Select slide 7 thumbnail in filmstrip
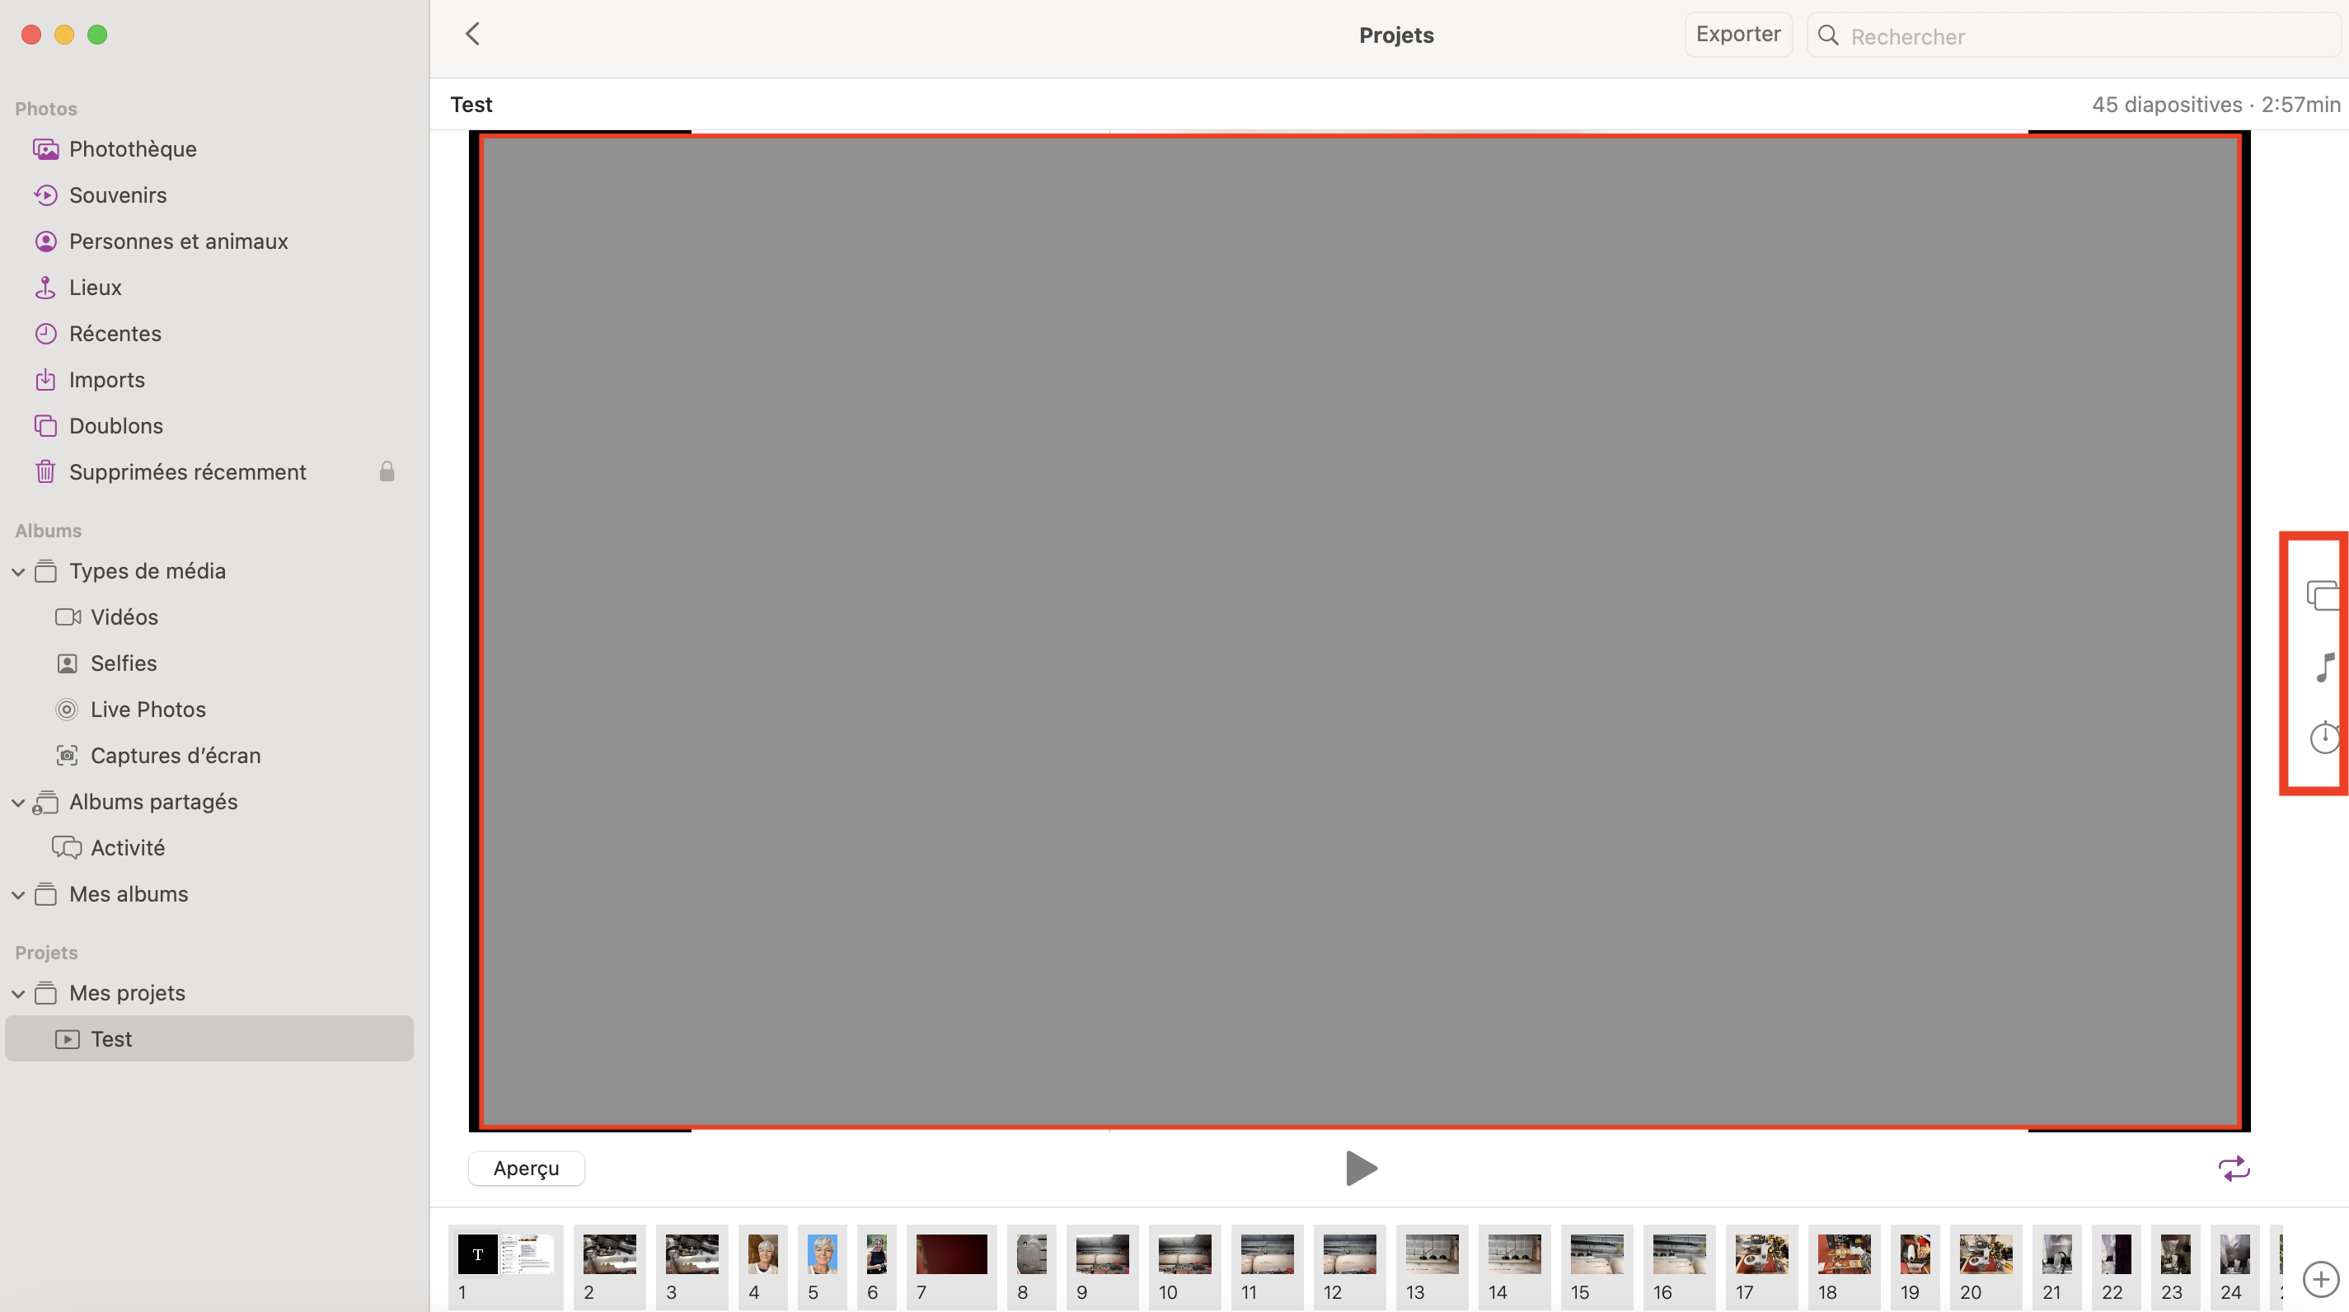 point(950,1254)
